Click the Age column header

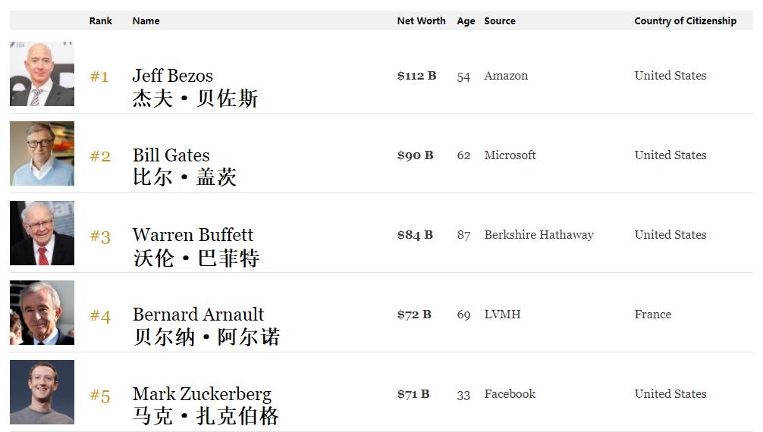point(466,21)
